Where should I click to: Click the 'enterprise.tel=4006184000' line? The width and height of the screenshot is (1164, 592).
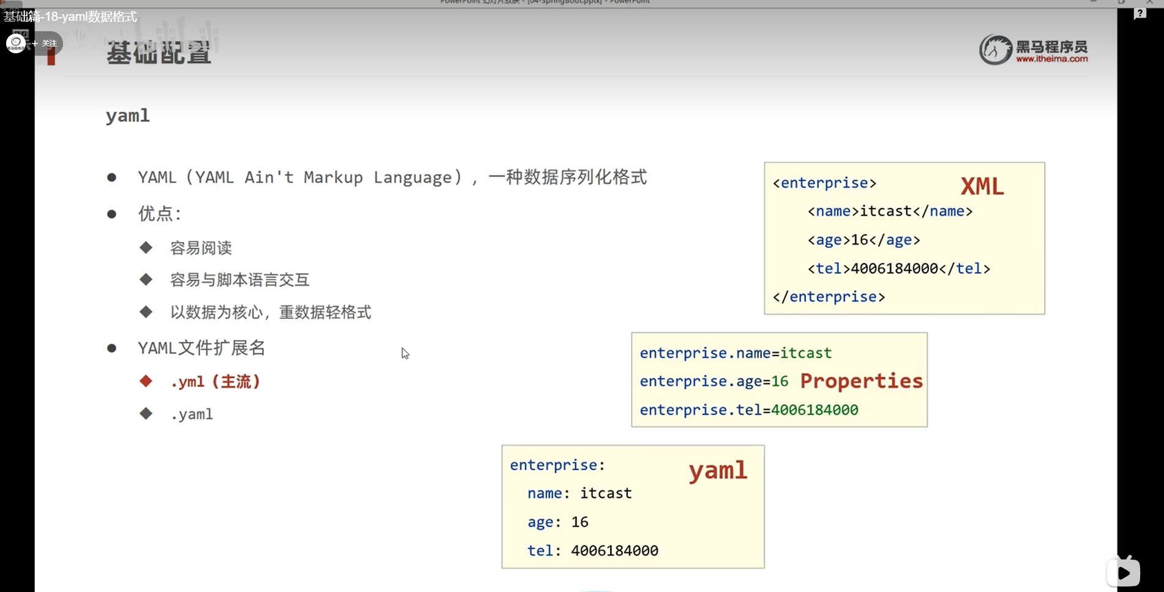click(x=749, y=410)
